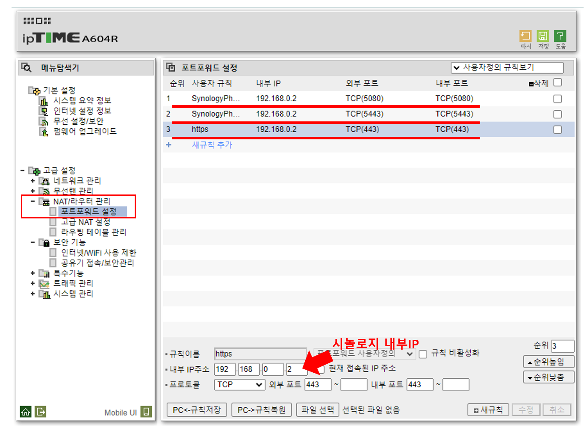
Task: Click the 내부 포트 443 start field
Action: tap(420, 385)
